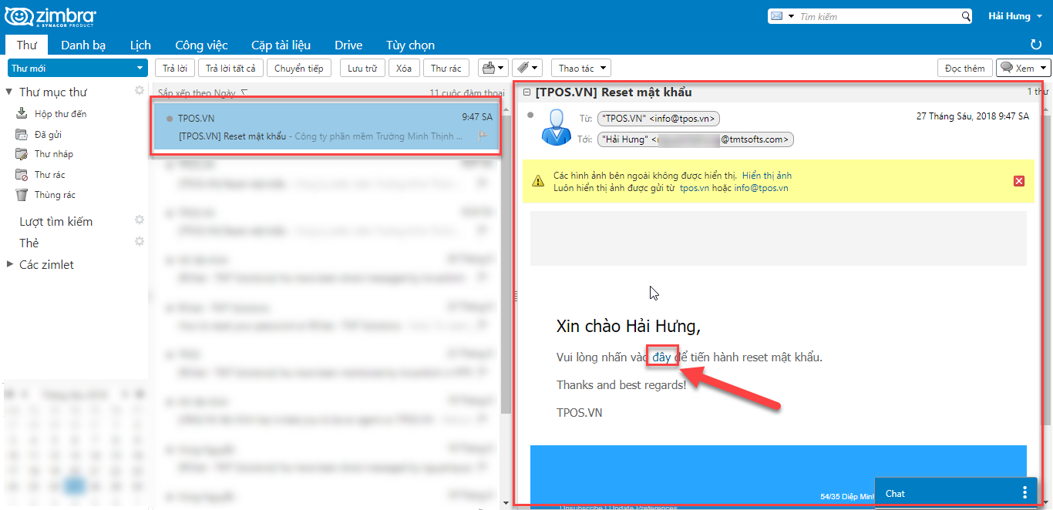Open the mail search-type dropdown
The width and height of the screenshot is (1053, 510).
[x=782, y=16]
